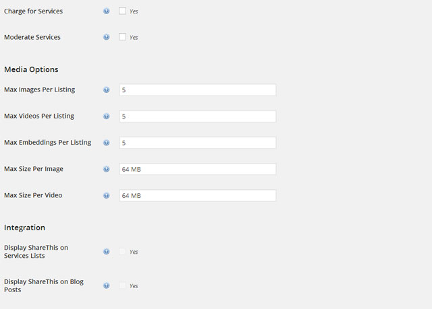432x309 pixels.
Task: Click the Max Size Per Image field
Action: (198, 169)
